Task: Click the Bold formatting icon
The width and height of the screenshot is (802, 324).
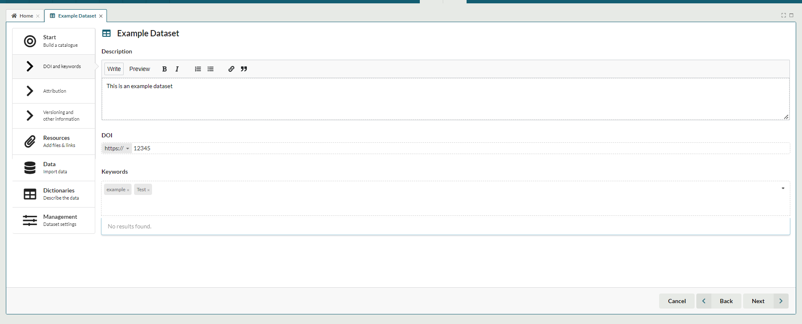Action: 165,69
